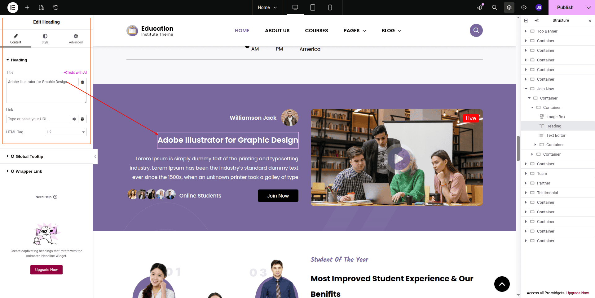
Task: Click the Link URL input field
Action: click(38, 119)
